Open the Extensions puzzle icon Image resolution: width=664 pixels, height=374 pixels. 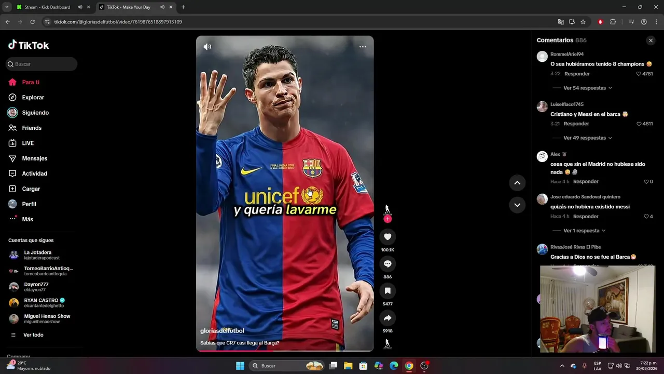(x=613, y=22)
